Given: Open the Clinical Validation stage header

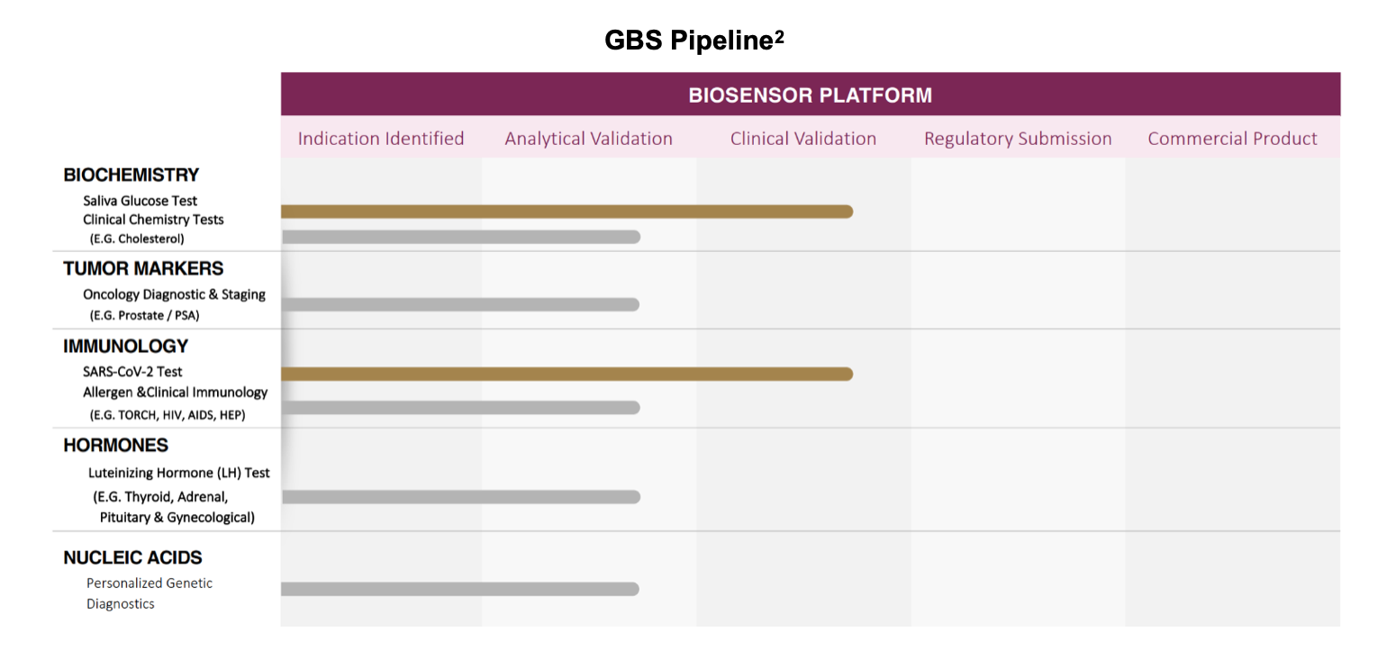Looking at the screenshot, I should click(x=802, y=139).
